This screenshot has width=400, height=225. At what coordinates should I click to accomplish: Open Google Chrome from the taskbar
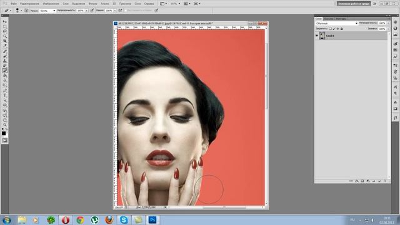(x=81, y=220)
